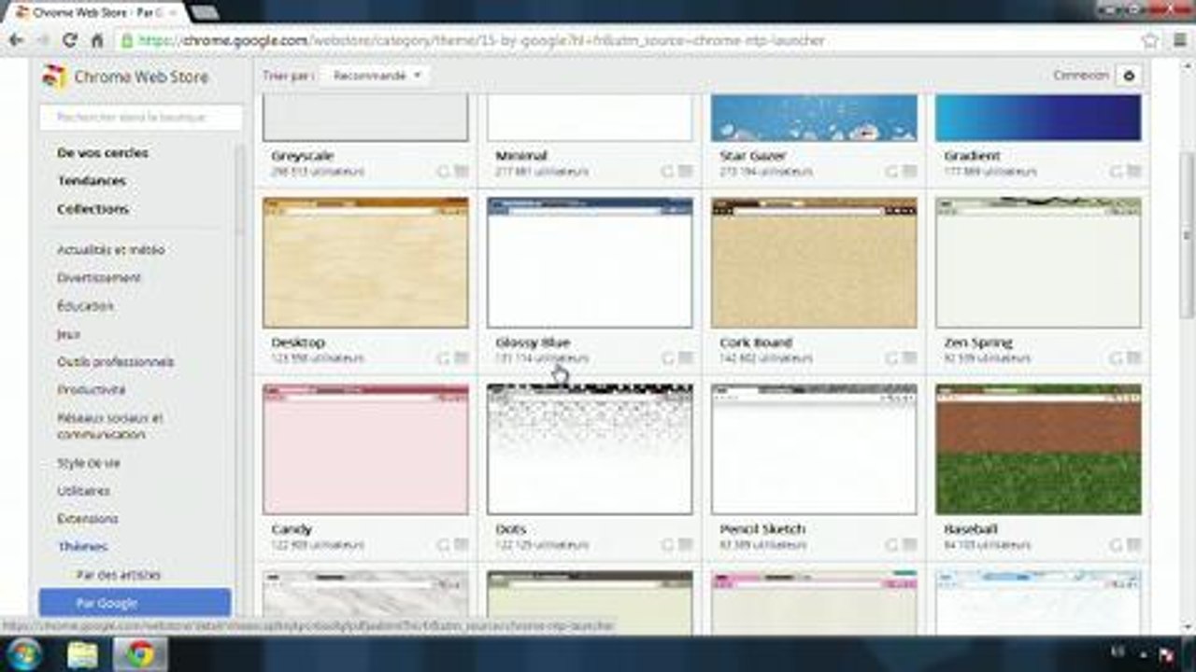Image resolution: width=1196 pixels, height=672 pixels.
Task: Open a new browser tab
Action: pyautogui.click(x=205, y=12)
